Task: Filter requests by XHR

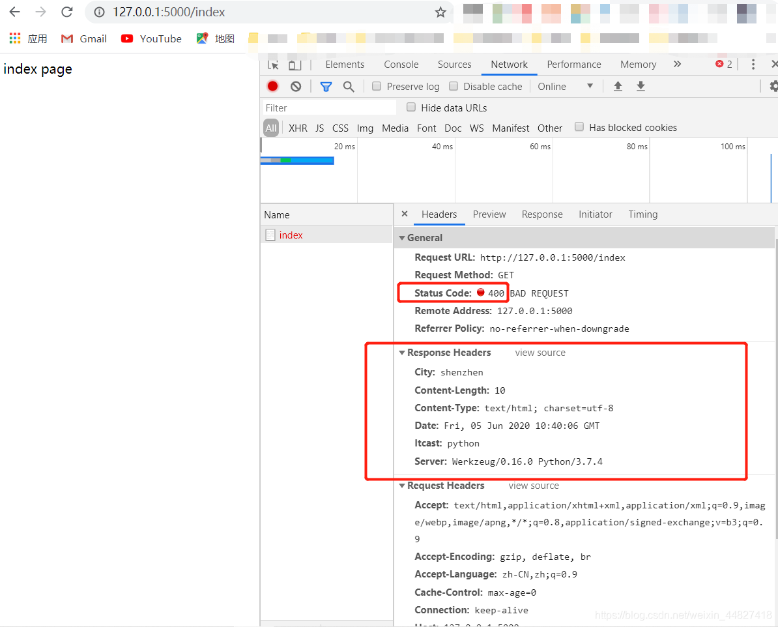Action: pos(298,128)
